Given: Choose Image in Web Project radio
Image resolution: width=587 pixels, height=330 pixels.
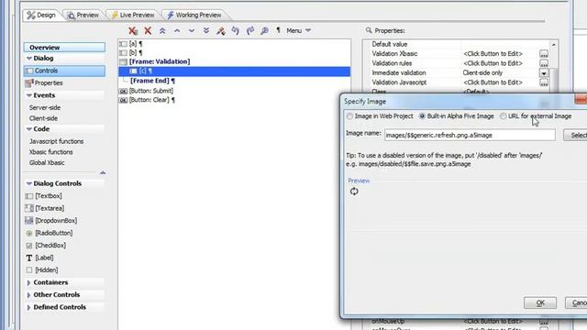Looking at the screenshot, I should coord(349,116).
